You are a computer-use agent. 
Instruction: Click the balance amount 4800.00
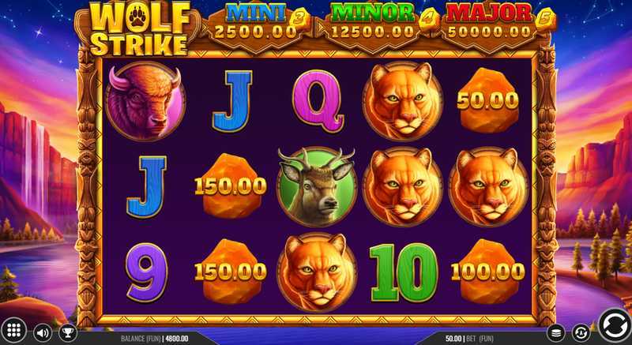(x=176, y=339)
